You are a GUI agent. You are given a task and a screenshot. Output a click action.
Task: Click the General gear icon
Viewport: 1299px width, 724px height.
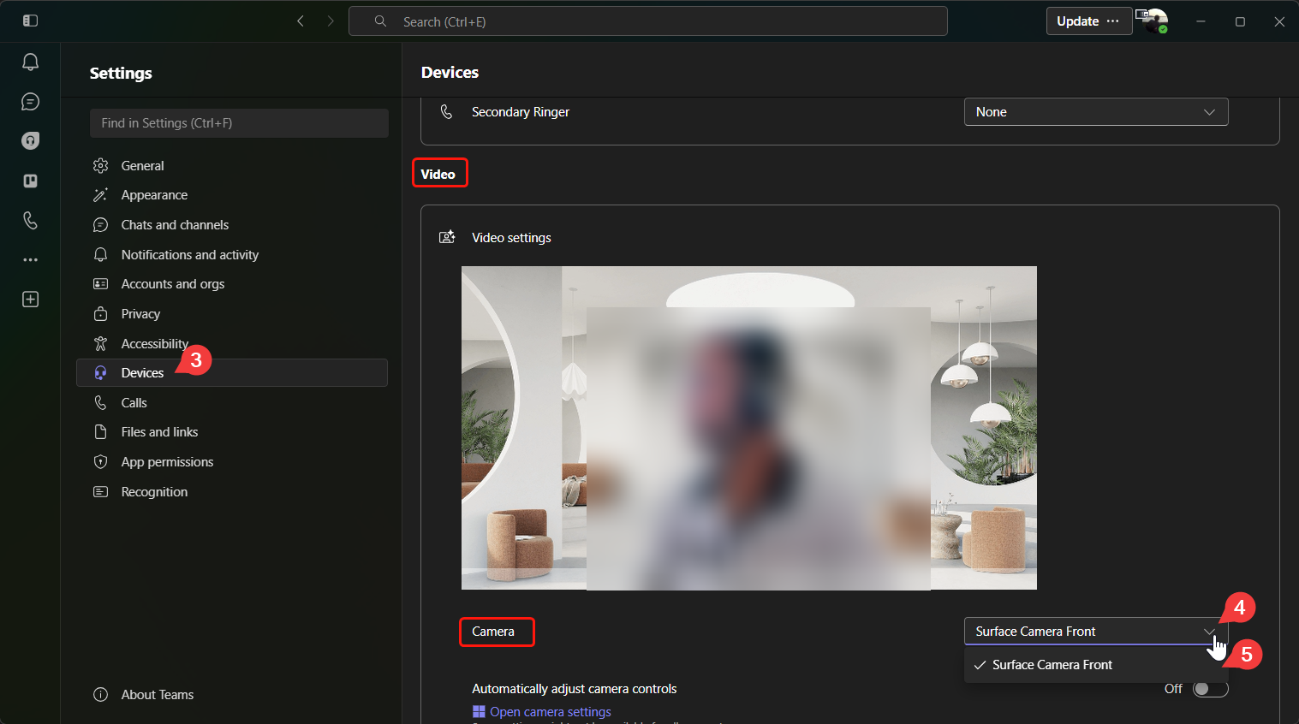100,165
